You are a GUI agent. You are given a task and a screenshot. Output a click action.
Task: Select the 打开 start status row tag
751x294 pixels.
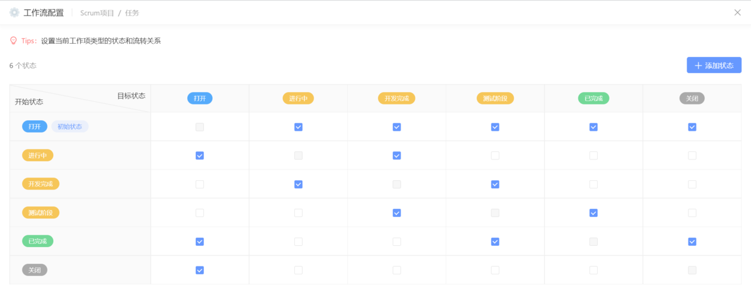point(34,126)
